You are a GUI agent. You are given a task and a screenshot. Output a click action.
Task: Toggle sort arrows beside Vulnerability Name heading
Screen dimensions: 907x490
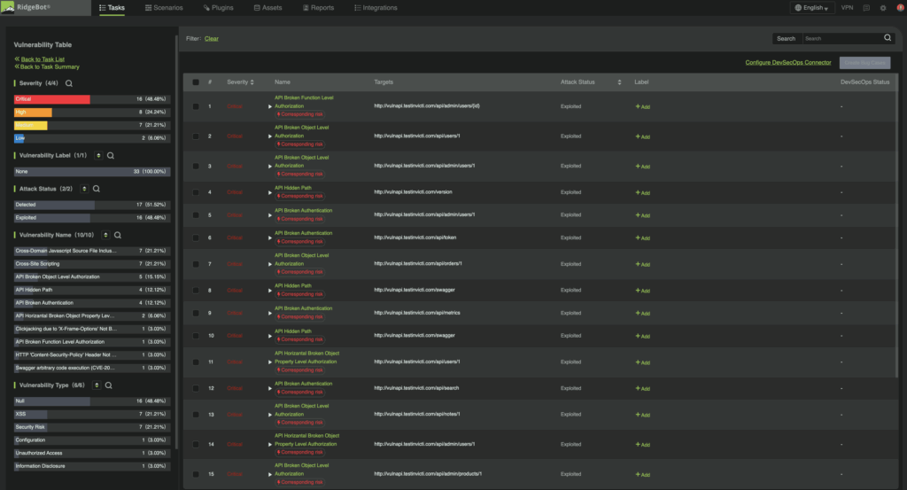click(105, 235)
